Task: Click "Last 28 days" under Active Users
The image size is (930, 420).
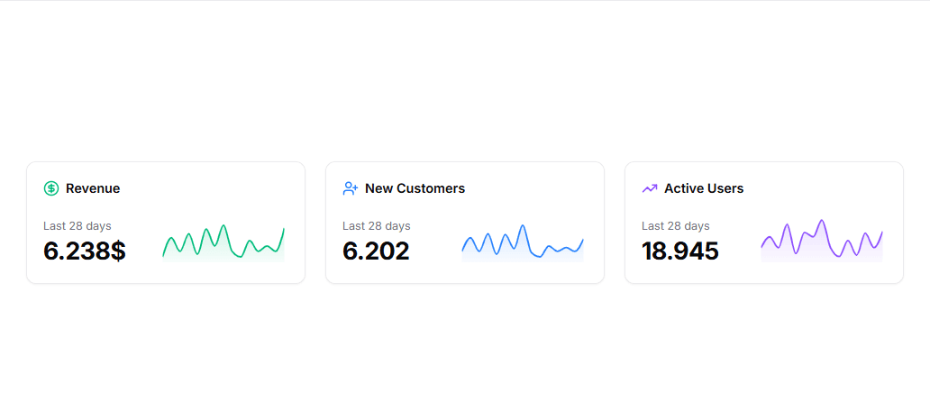Action: click(676, 225)
